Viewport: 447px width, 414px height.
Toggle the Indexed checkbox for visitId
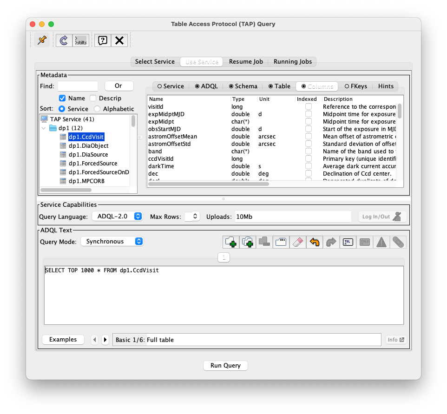(x=308, y=106)
